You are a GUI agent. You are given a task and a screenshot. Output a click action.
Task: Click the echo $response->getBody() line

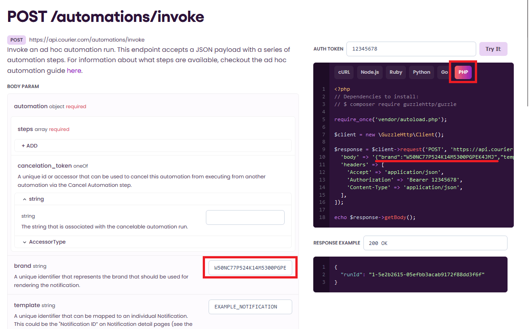click(375, 217)
